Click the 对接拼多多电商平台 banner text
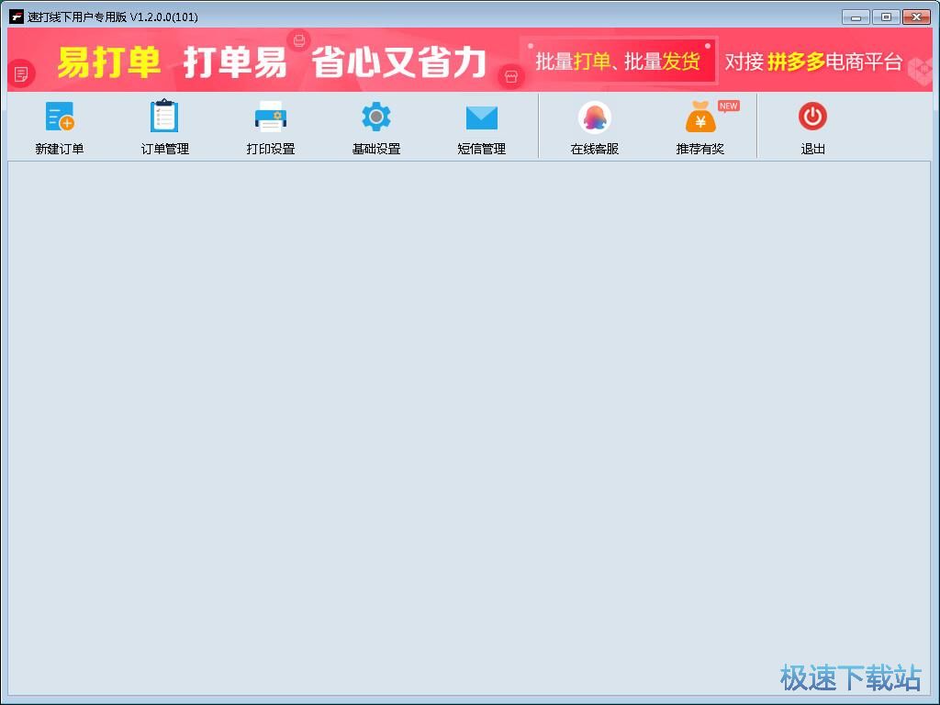The image size is (940, 705). coord(813,62)
